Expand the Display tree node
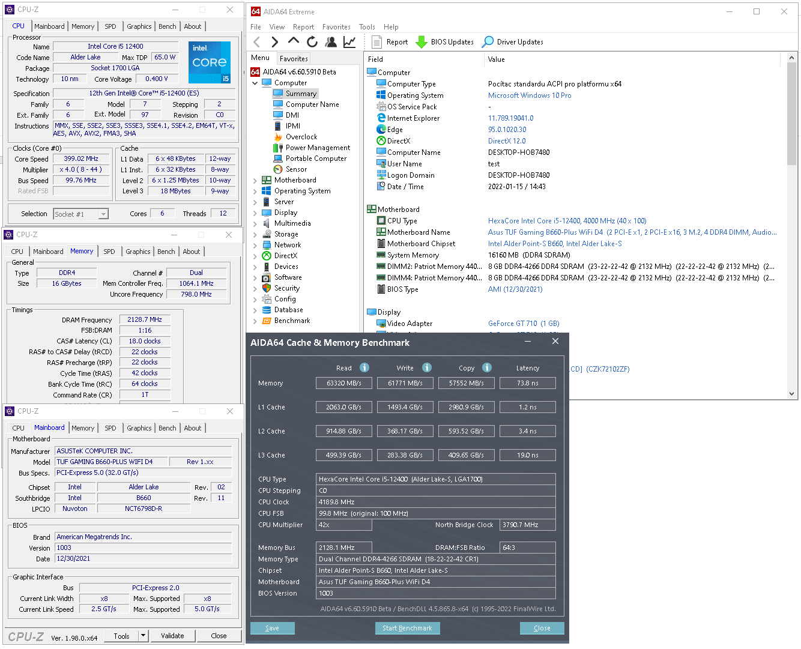801x649 pixels. (255, 213)
